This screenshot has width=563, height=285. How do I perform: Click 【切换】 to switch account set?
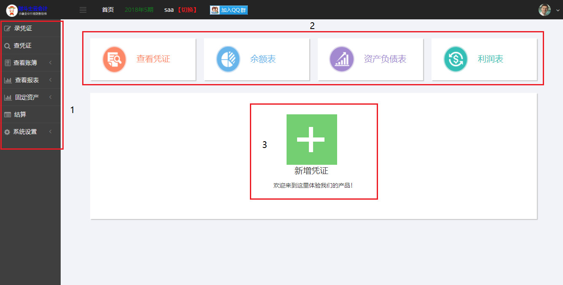coord(187,10)
